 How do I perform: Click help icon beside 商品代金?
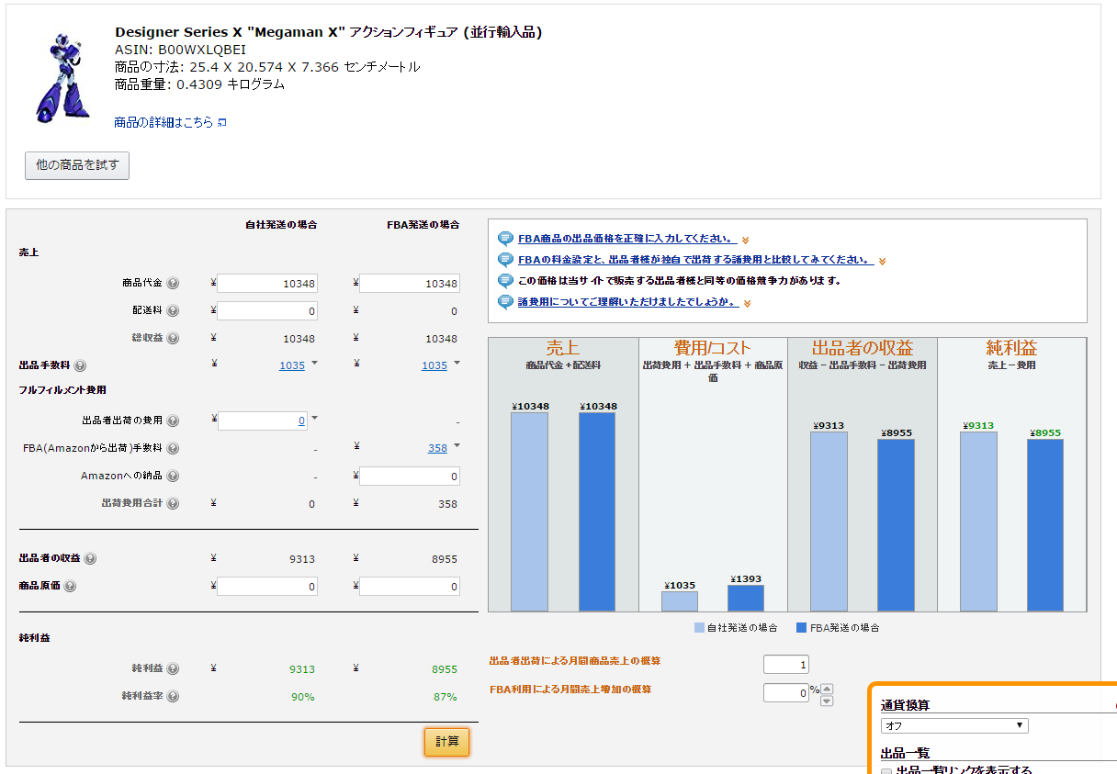(x=173, y=284)
